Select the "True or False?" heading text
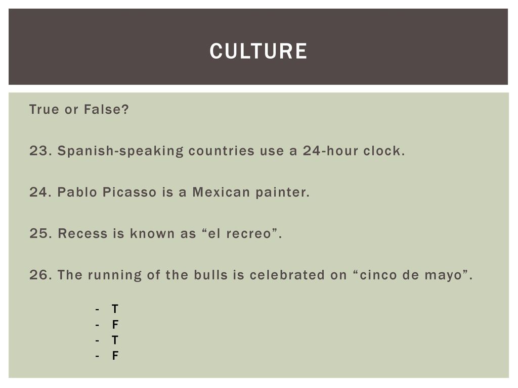The height and width of the screenshot is (388, 518). tap(79, 109)
